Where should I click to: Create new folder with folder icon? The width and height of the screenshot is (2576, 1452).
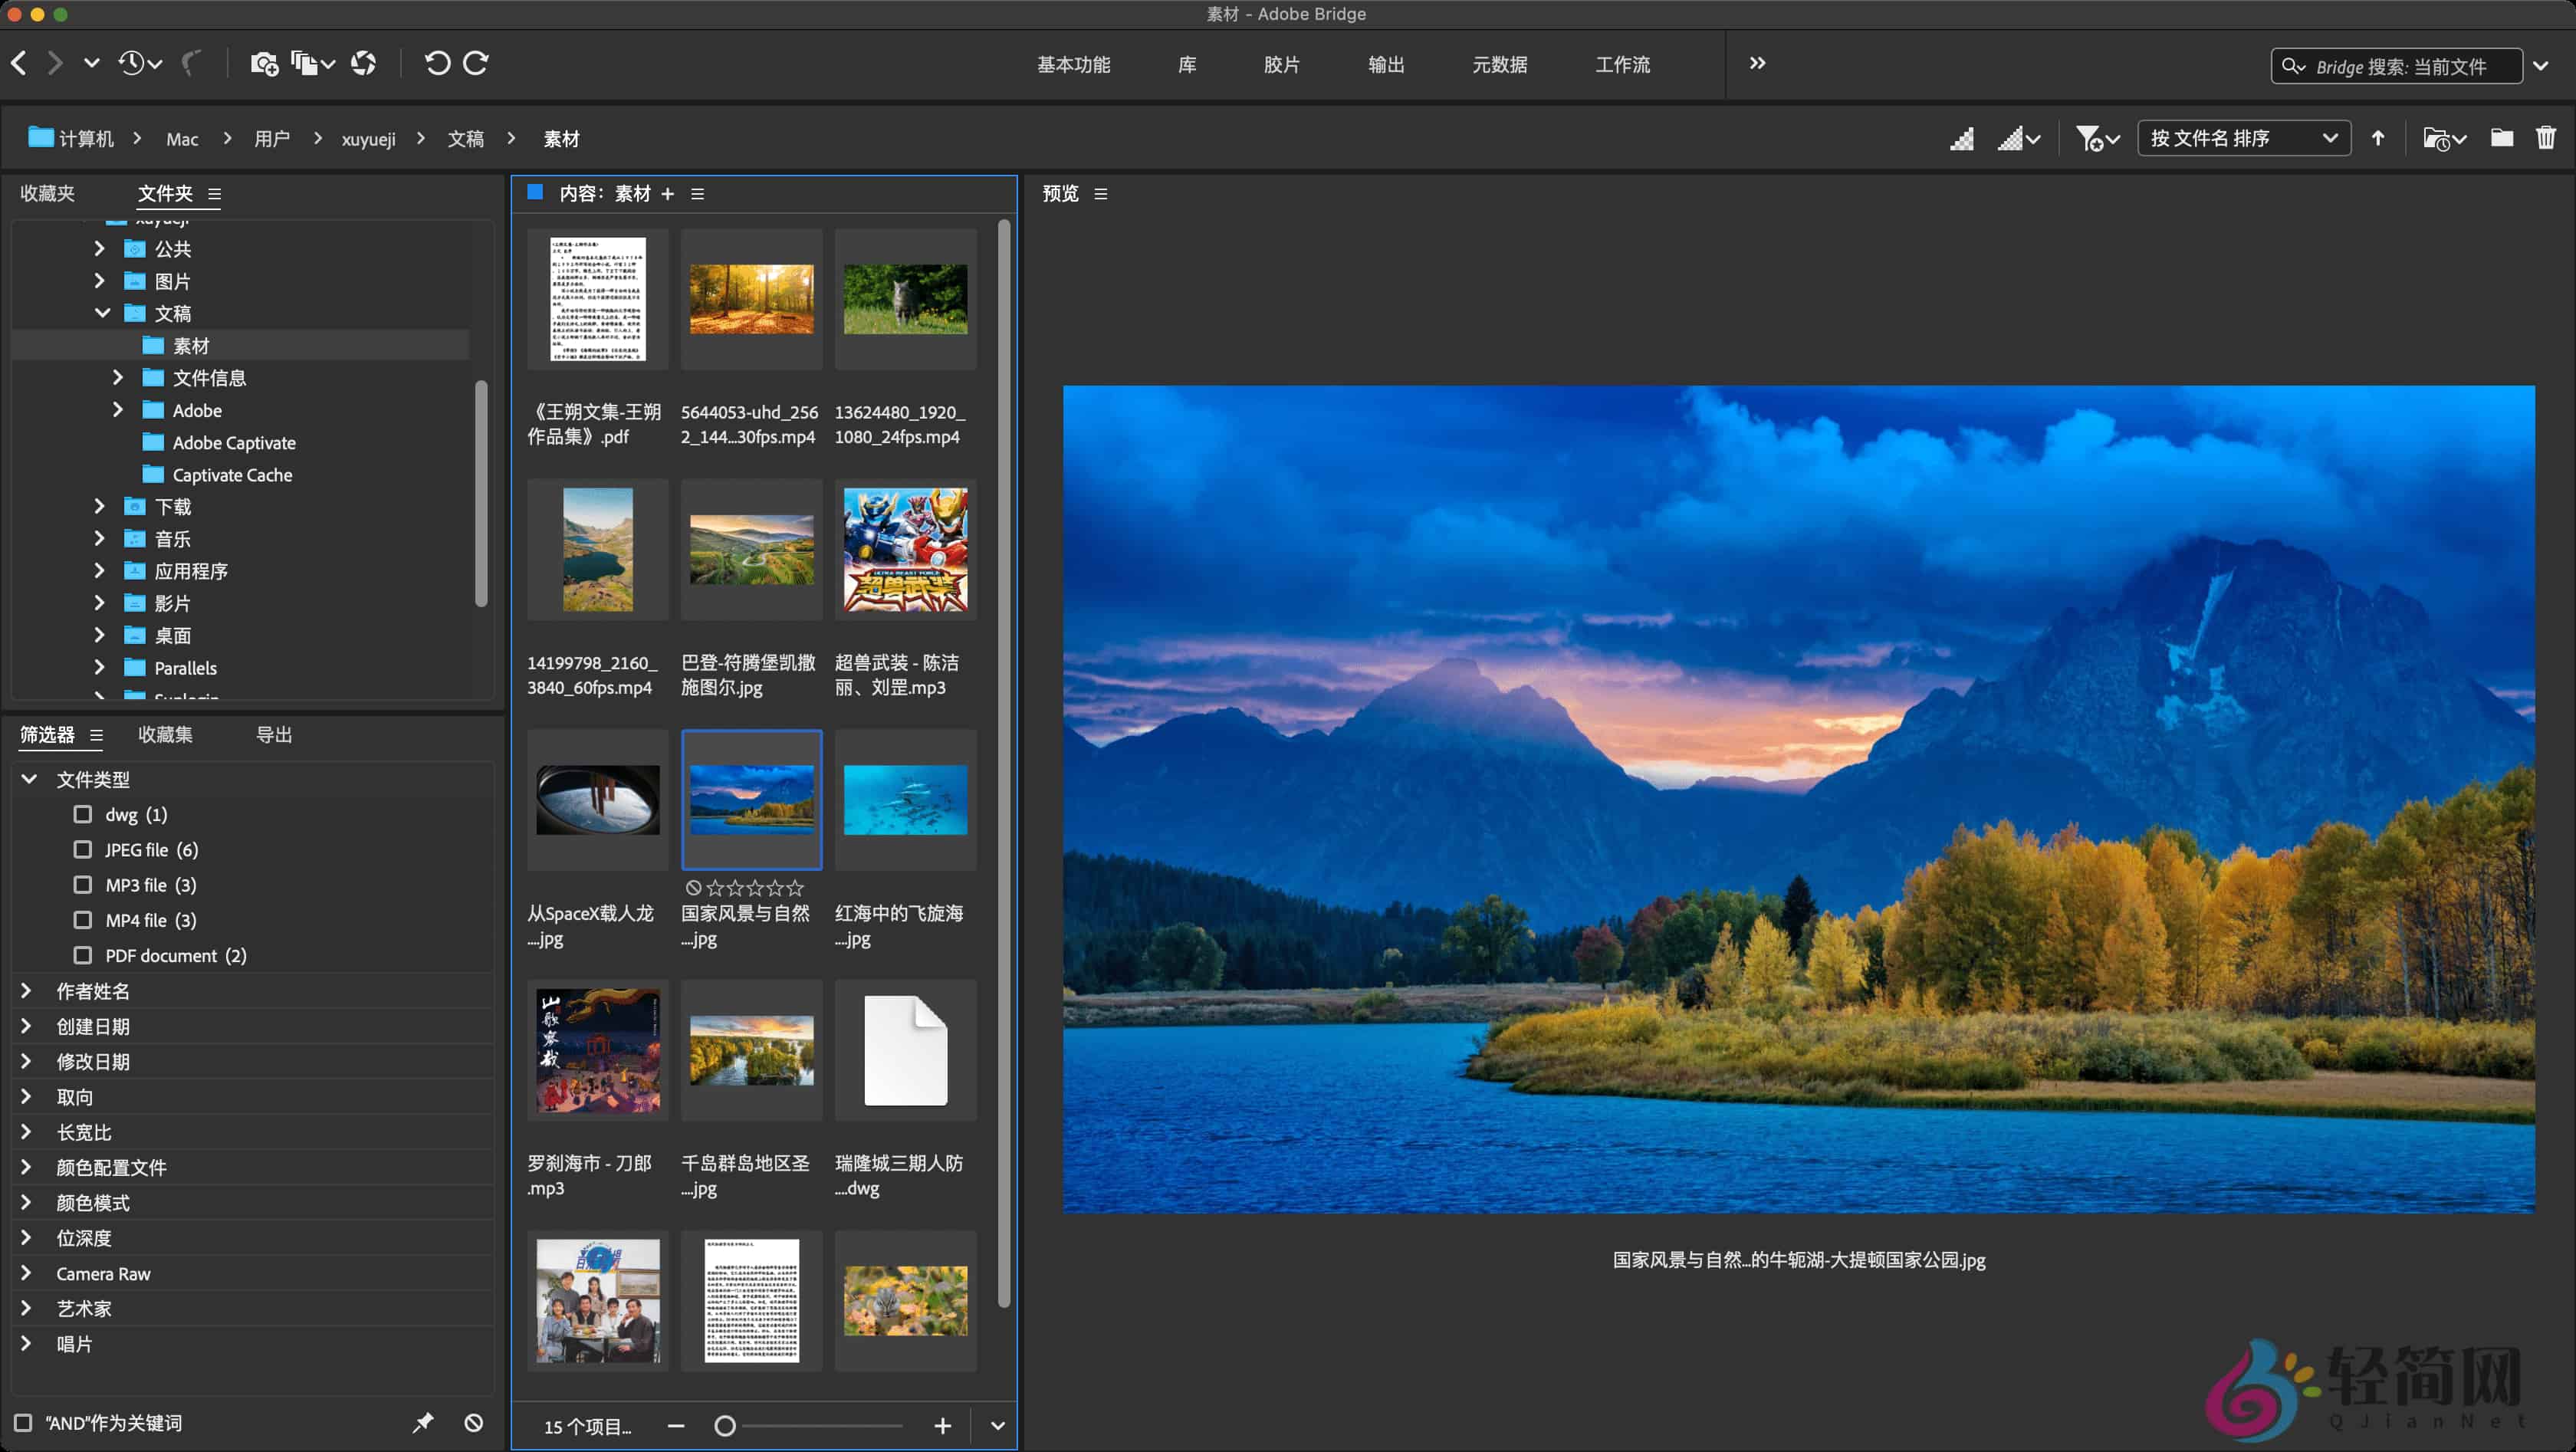click(2501, 138)
